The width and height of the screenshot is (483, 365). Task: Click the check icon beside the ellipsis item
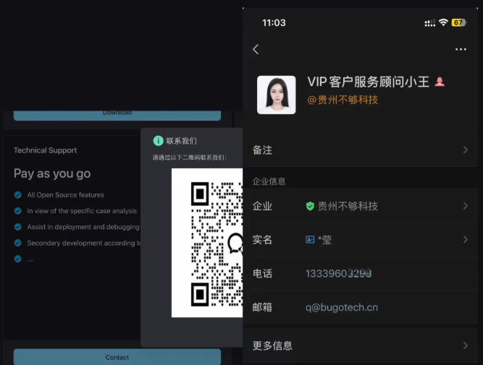tap(18, 259)
